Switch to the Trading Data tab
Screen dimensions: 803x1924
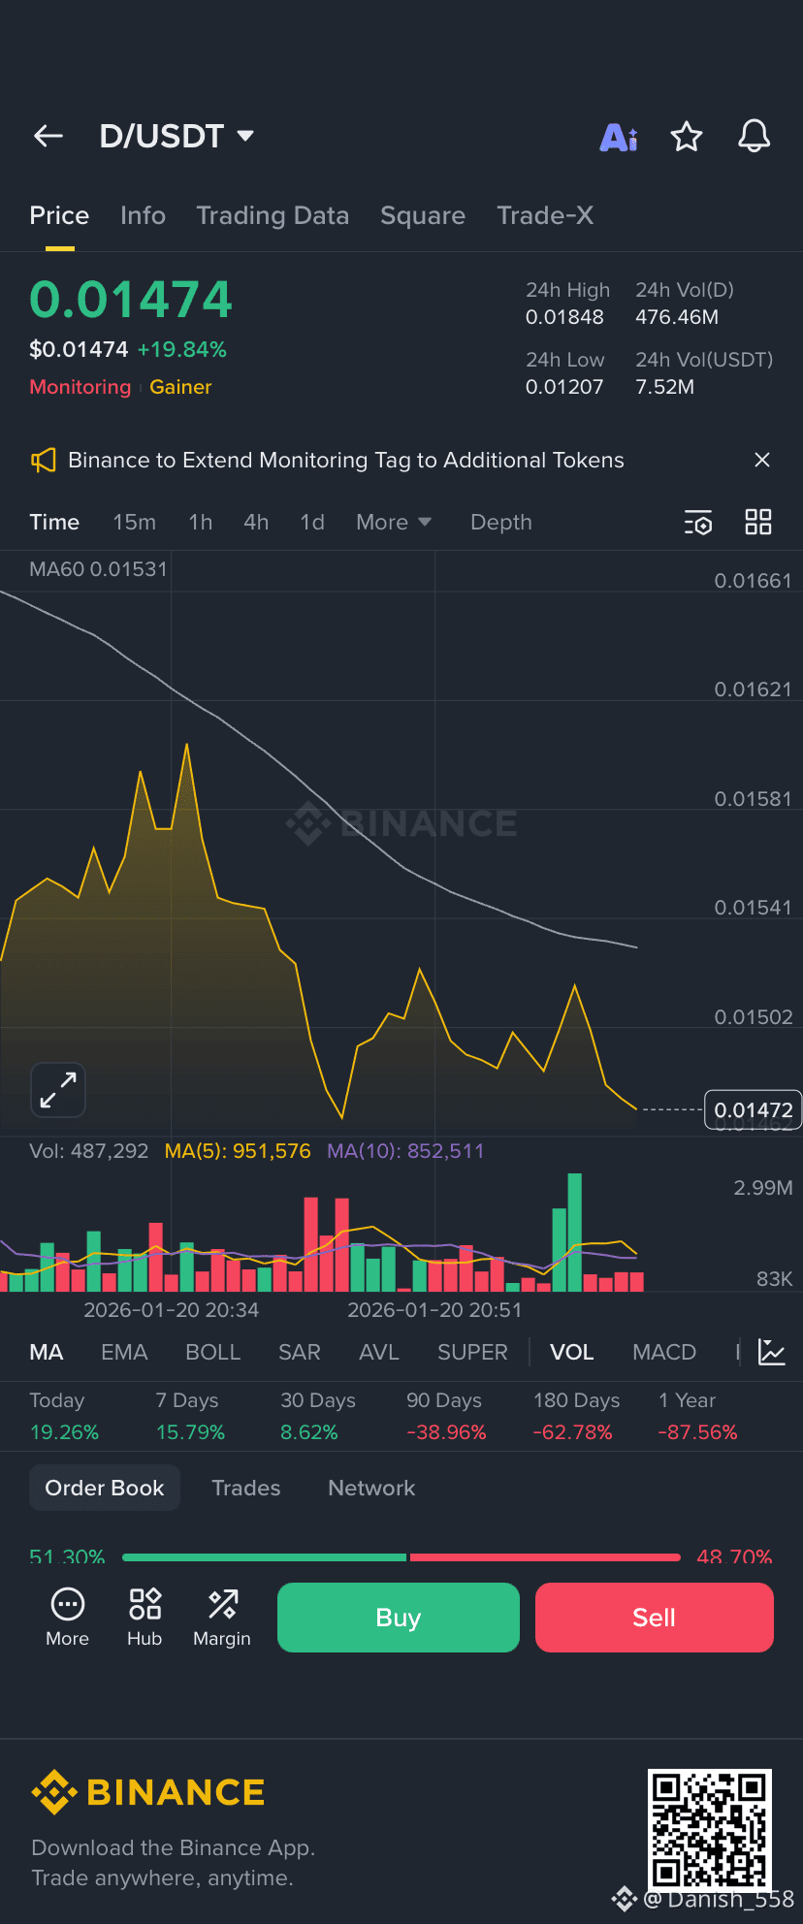pyautogui.click(x=273, y=215)
